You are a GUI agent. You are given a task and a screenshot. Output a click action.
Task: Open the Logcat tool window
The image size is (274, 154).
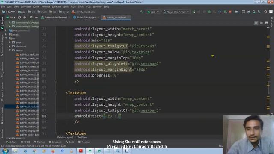pyautogui.click(x=55, y=142)
